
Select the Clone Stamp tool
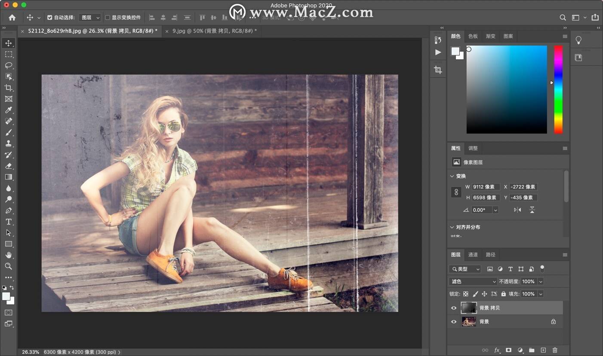tap(9, 143)
